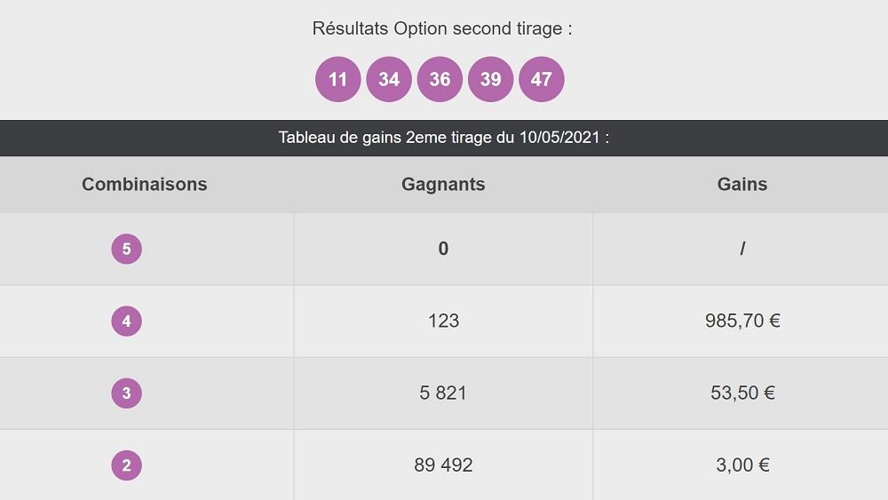Select the drawn number 47 ball
Viewport: 888px width, 500px height.
[542, 80]
